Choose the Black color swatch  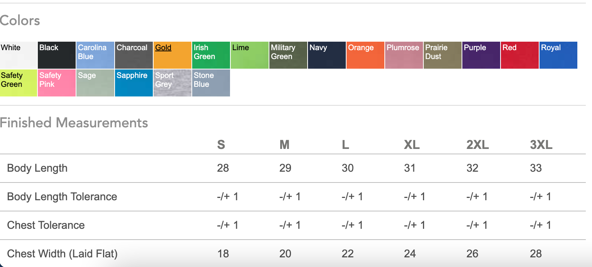(x=57, y=55)
